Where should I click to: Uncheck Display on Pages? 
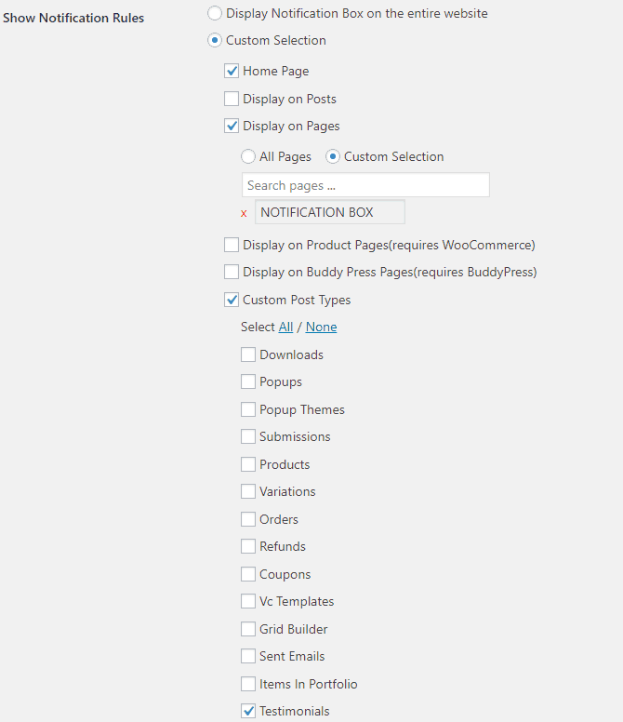coord(232,126)
